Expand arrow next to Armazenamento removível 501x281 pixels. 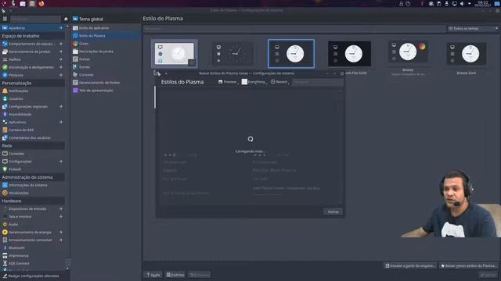click(61, 240)
